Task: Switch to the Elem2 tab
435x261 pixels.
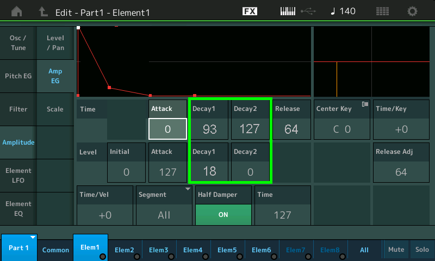Action: point(125,250)
